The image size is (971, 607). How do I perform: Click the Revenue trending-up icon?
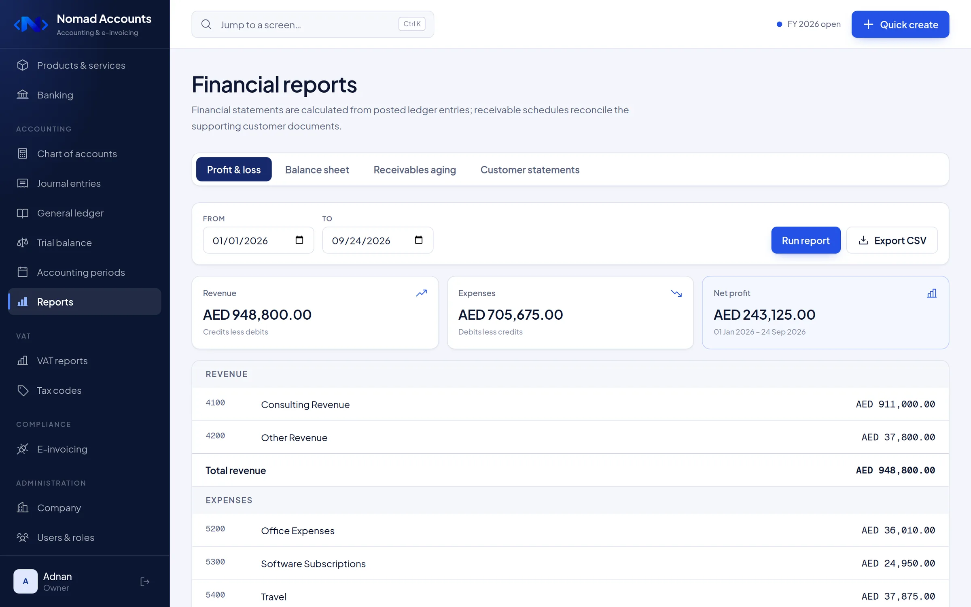pyautogui.click(x=422, y=293)
